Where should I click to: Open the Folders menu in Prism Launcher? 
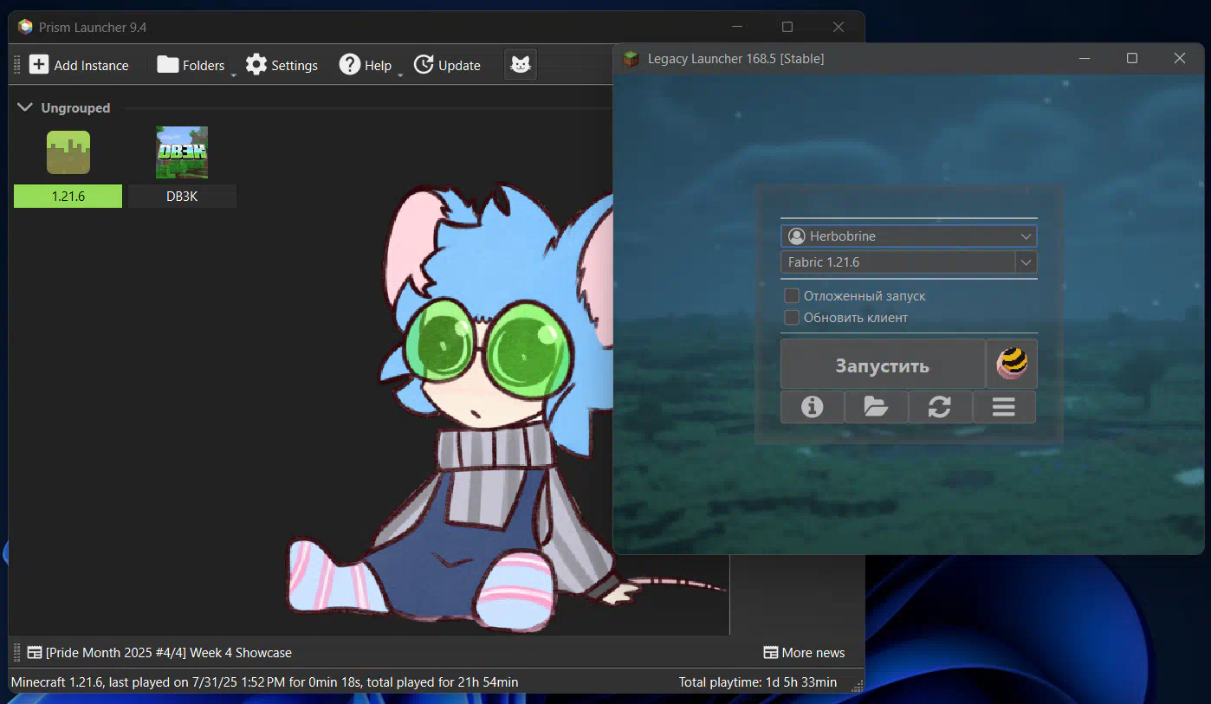click(x=191, y=65)
